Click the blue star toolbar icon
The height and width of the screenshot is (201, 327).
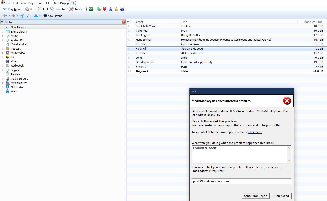[x=111, y=9]
